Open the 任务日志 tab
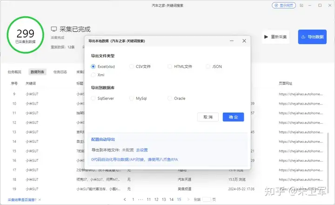 (60, 72)
